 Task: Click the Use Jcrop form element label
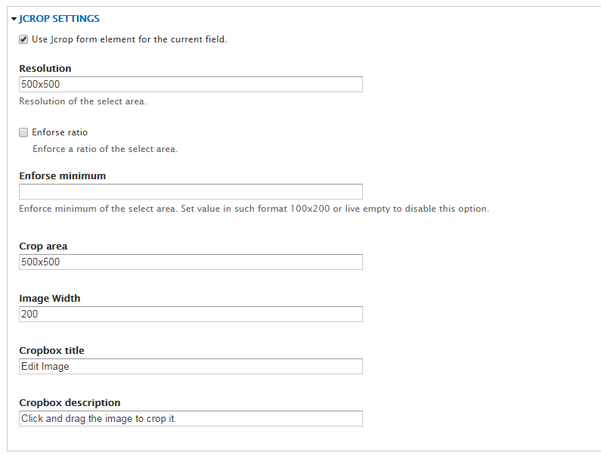click(129, 39)
